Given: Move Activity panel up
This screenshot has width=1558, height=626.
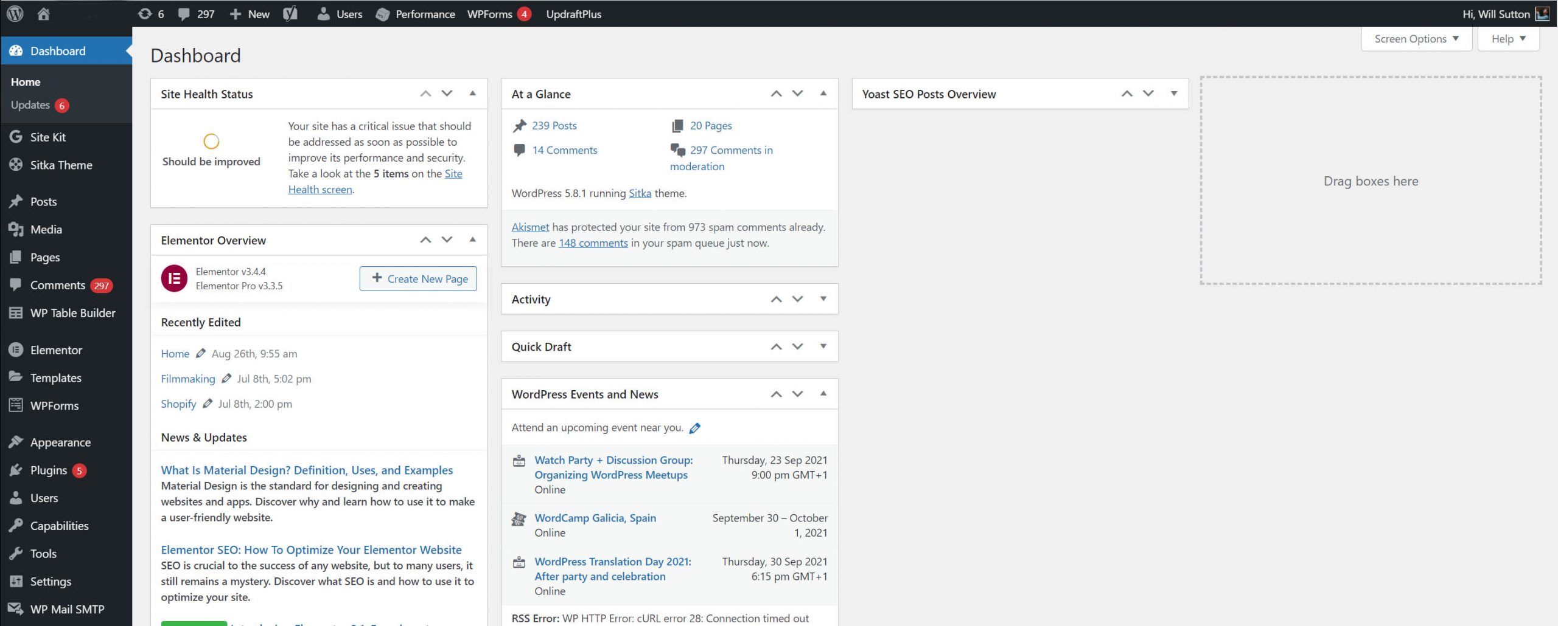Looking at the screenshot, I should click(776, 298).
